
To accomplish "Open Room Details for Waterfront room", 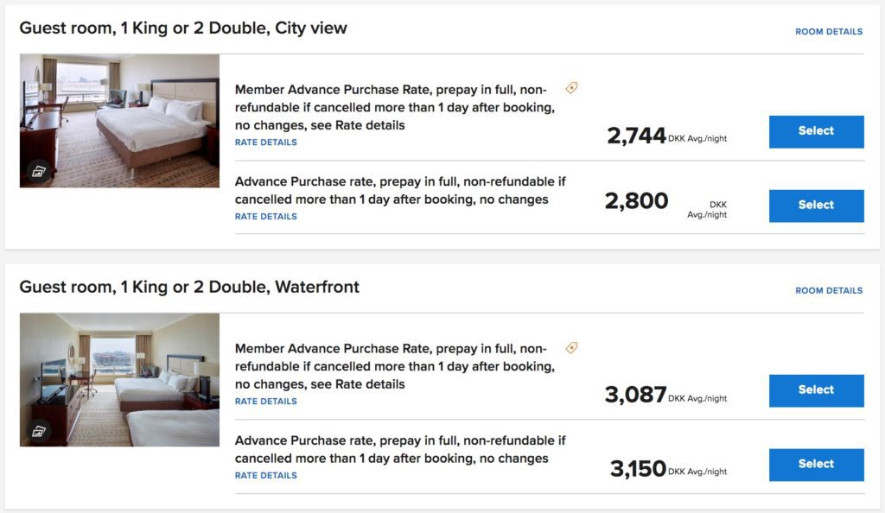I will tap(828, 291).
